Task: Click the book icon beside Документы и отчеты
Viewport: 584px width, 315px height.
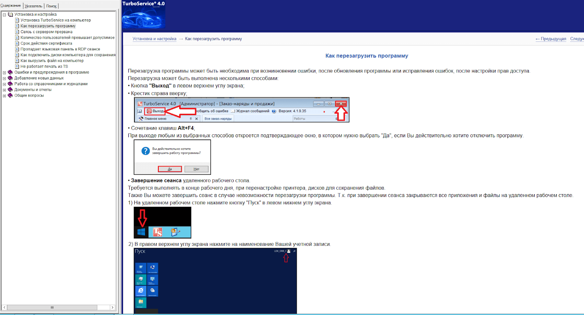Action: 10,90
